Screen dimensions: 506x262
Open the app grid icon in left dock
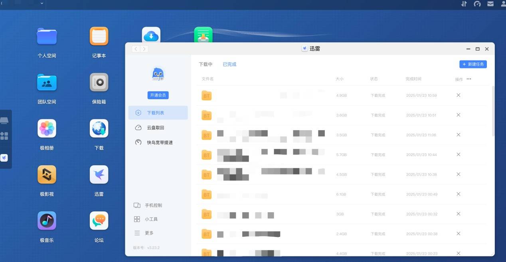pos(4,136)
